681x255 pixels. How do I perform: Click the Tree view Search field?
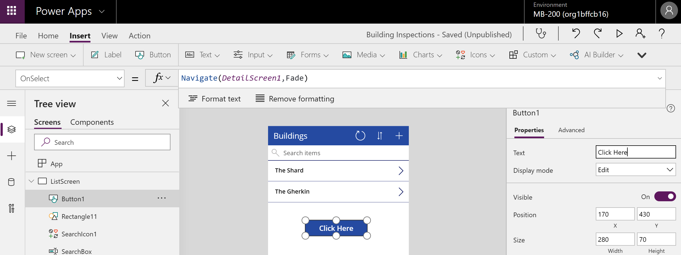tap(102, 142)
